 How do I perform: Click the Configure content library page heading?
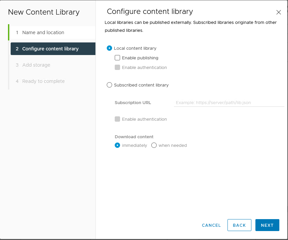pos(150,12)
